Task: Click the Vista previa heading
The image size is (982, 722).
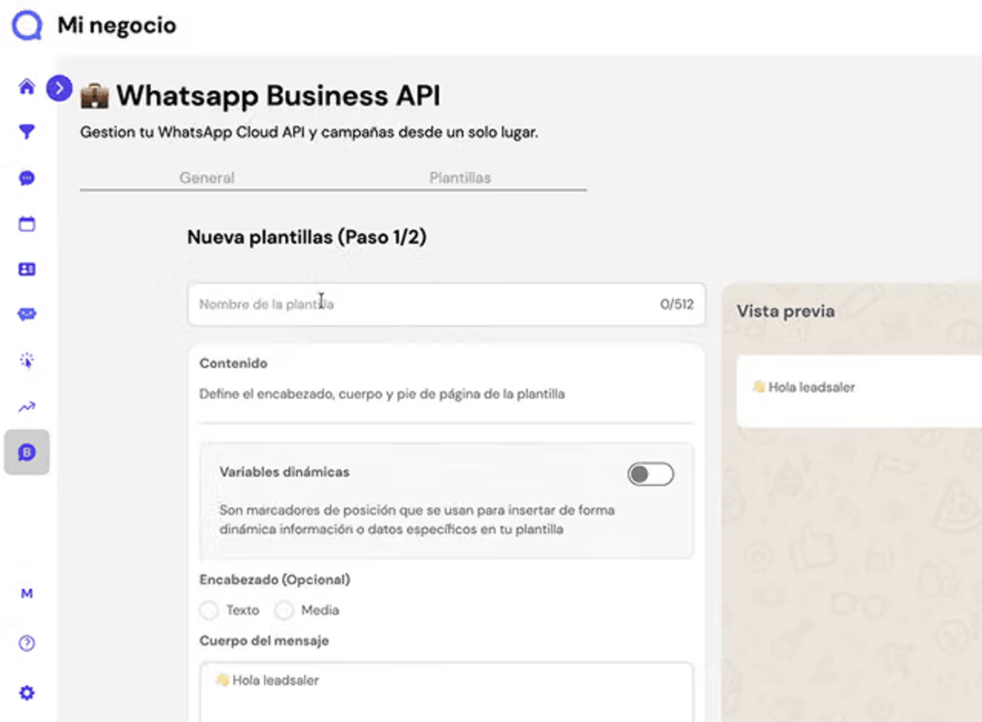Action: (786, 311)
